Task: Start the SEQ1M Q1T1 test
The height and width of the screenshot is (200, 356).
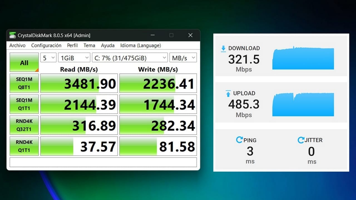Action: pos(24,104)
